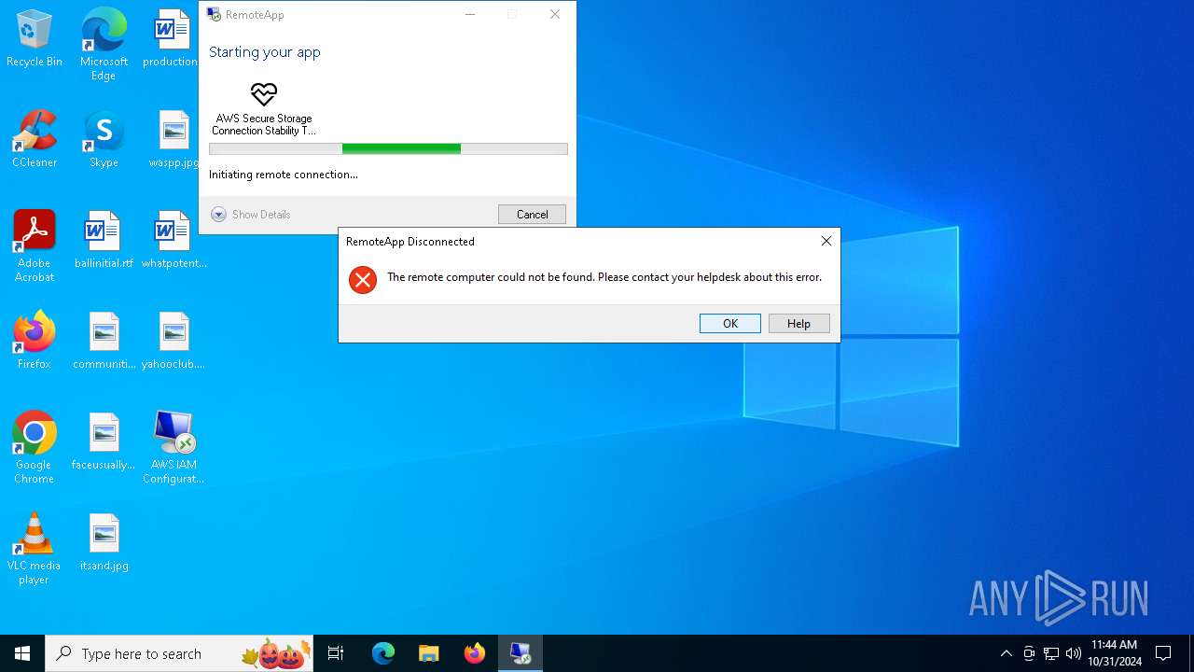Open Firefox desktop shortcut
This screenshot has width=1194, height=672.
click(x=35, y=342)
